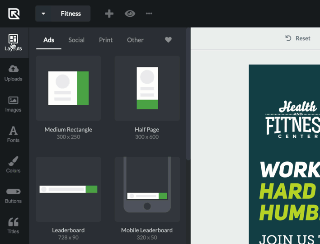The image size is (320, 244).
Task: Open the Buttons sidebar panel
Action: [x=13, y=196]
